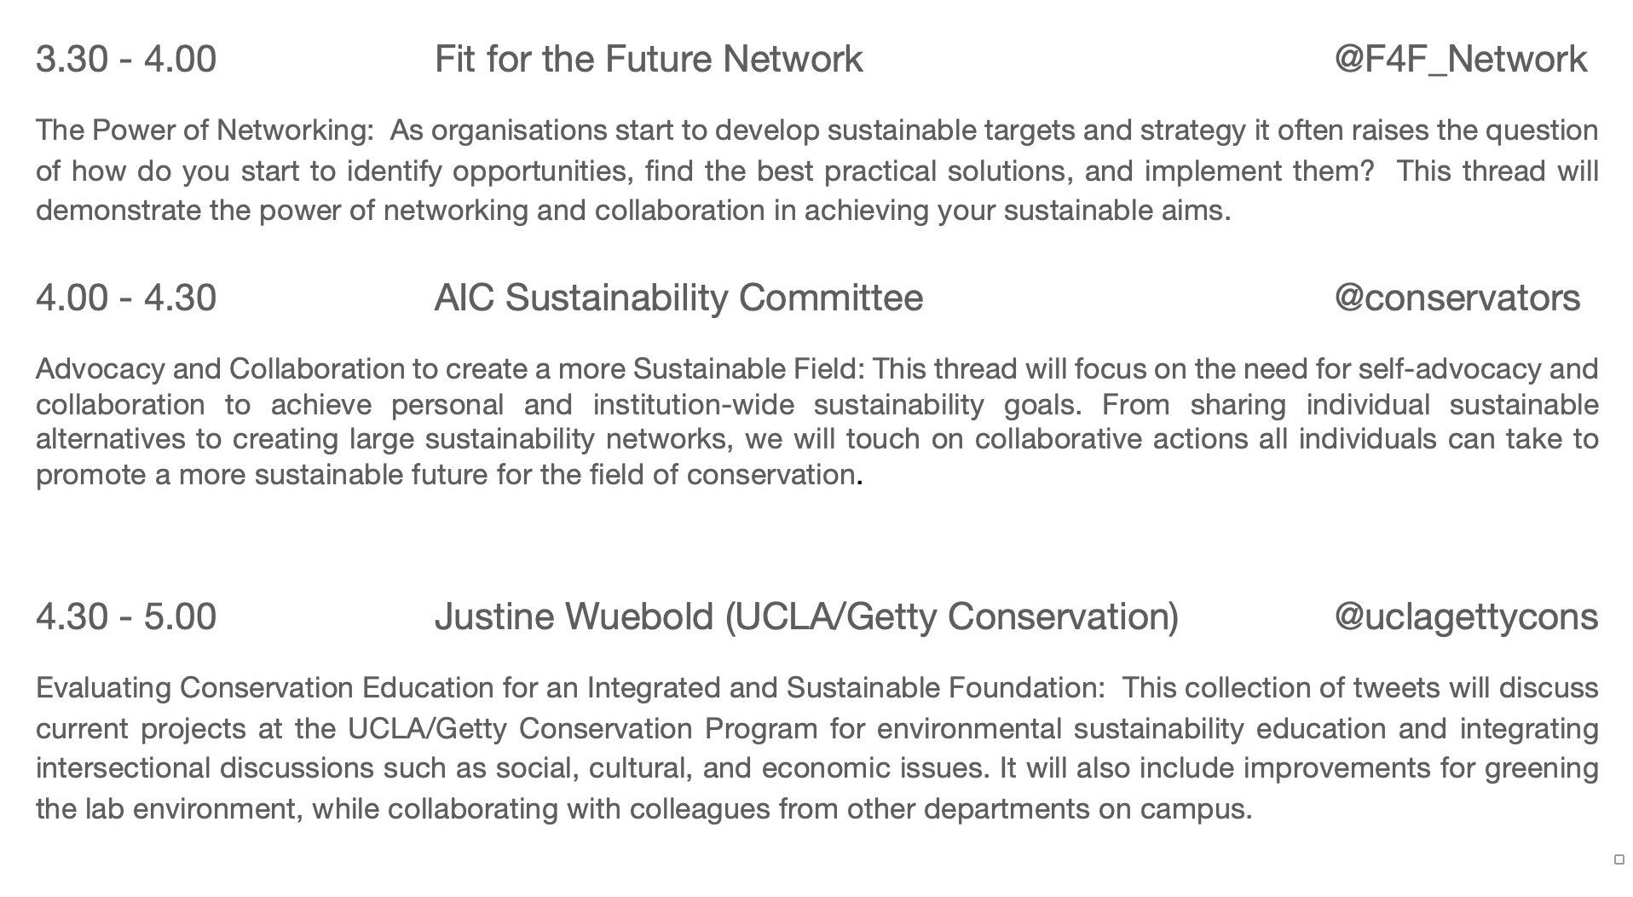Open the @conservators Twitter handle
This screenshot has width=1633, height=897.
pos(1457,298)
